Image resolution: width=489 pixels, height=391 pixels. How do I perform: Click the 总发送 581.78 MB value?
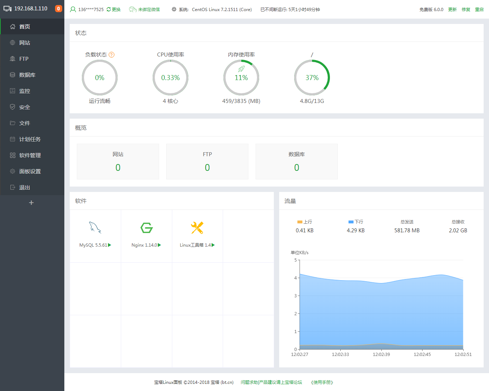point(407,231)
